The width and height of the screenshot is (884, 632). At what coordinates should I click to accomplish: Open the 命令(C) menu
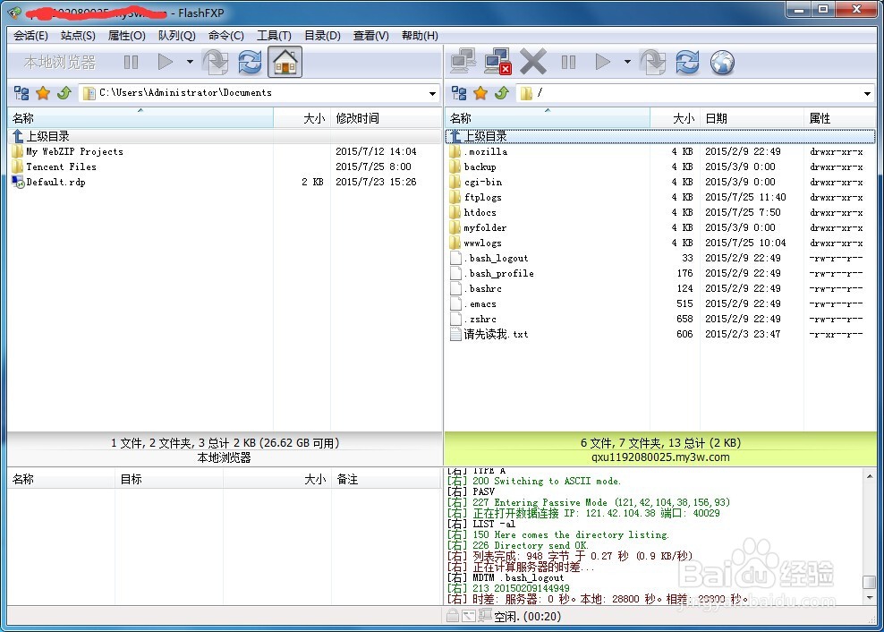[226, 36]
